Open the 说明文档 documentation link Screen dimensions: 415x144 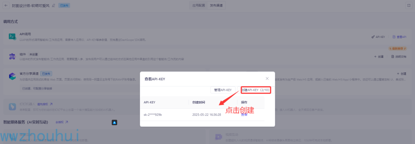(398, 56)
